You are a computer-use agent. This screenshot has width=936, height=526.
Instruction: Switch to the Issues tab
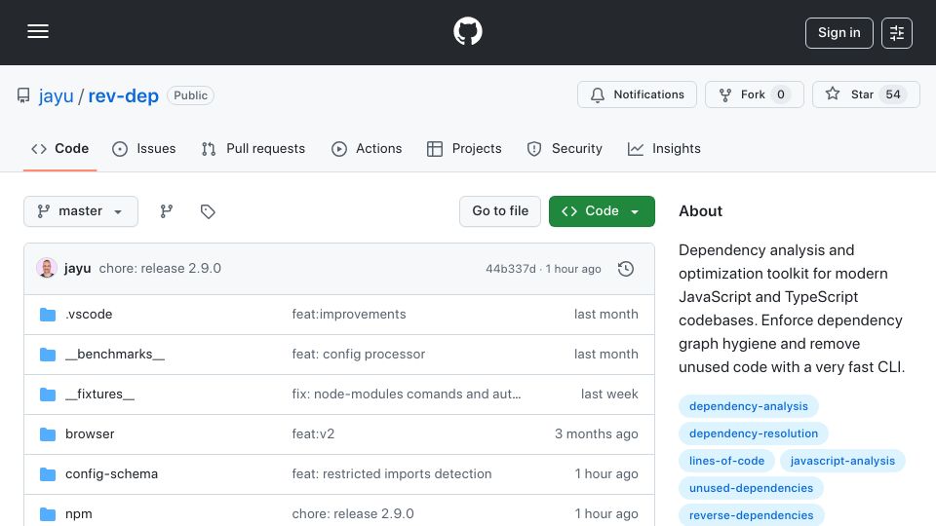[144, 148]
